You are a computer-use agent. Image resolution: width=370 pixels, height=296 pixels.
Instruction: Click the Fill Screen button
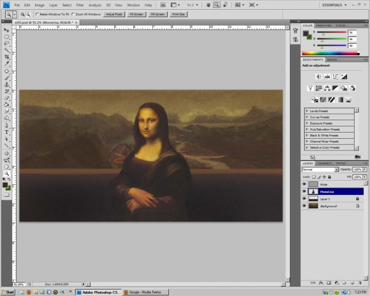[158, 14]
